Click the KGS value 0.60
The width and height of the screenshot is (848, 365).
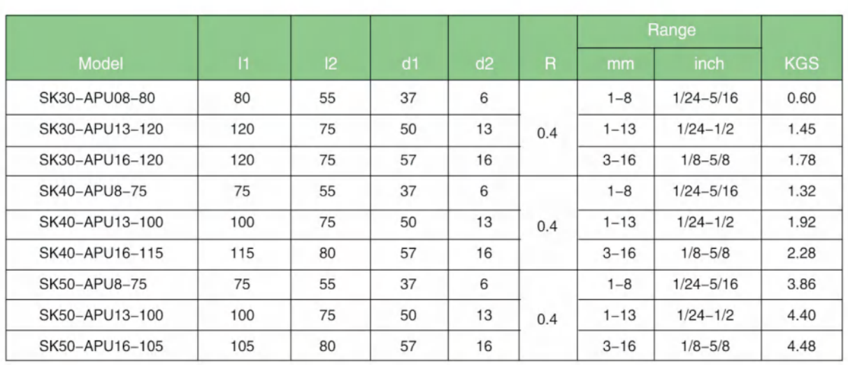tap(800, 98)
